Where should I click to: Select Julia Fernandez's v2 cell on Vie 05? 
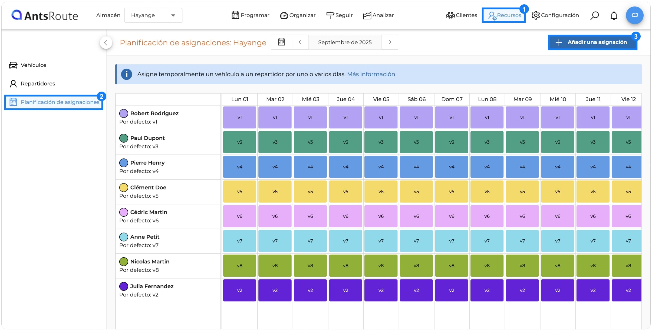coord(381,290)
